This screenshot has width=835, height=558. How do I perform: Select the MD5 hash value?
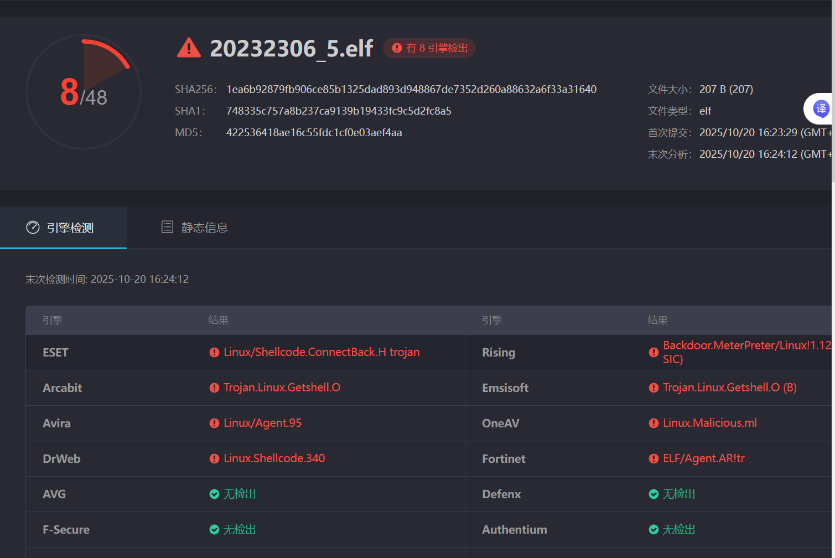coord(314,133)
